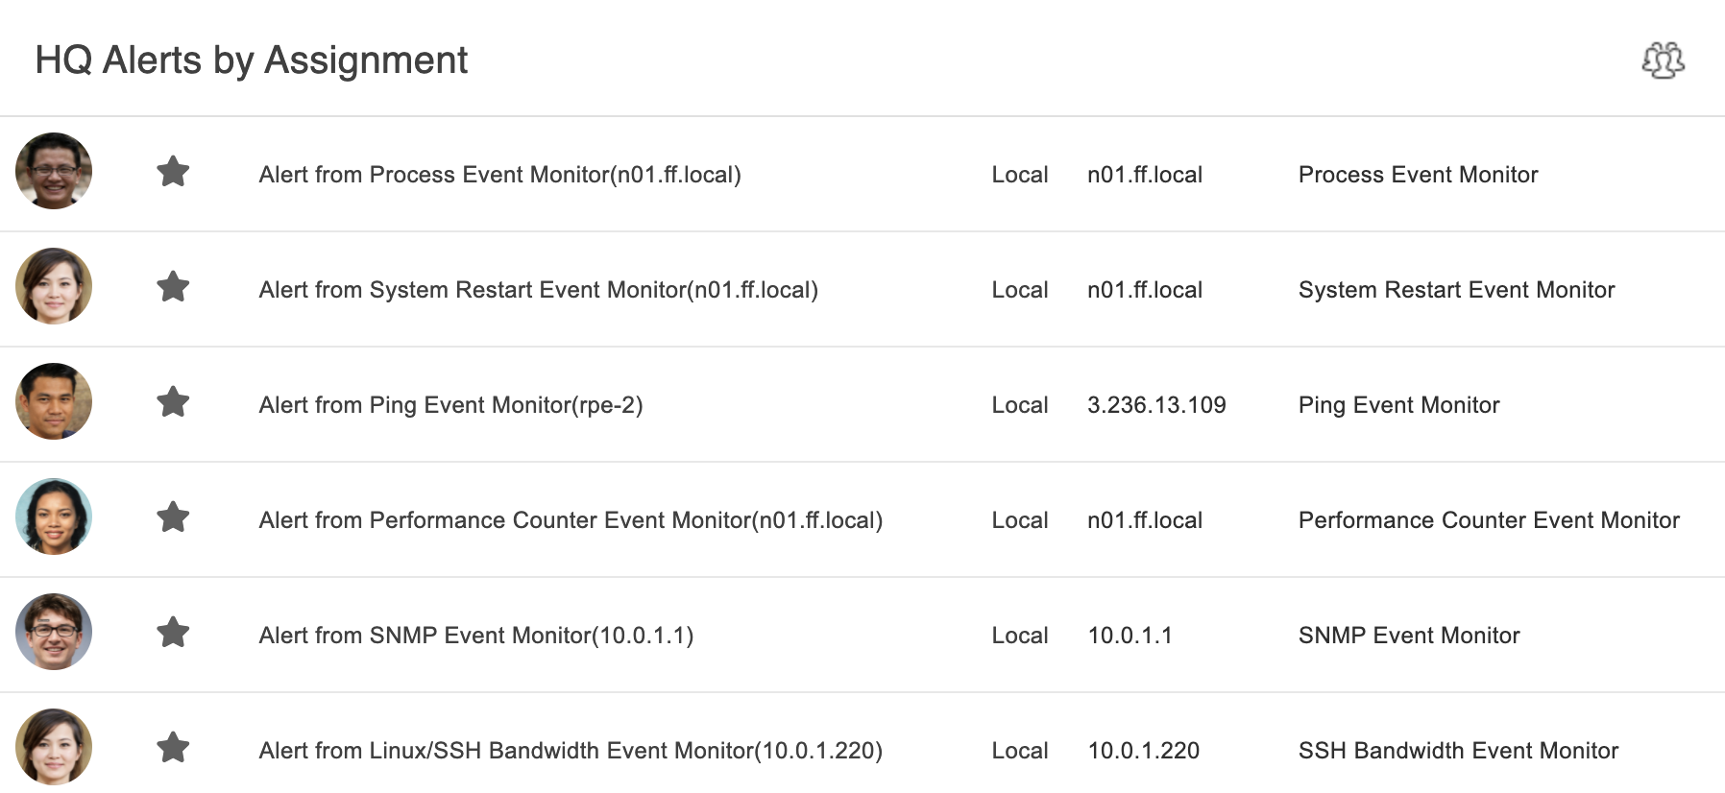Click avatar on Performance Counter alert row

click(x=54, y=517)
